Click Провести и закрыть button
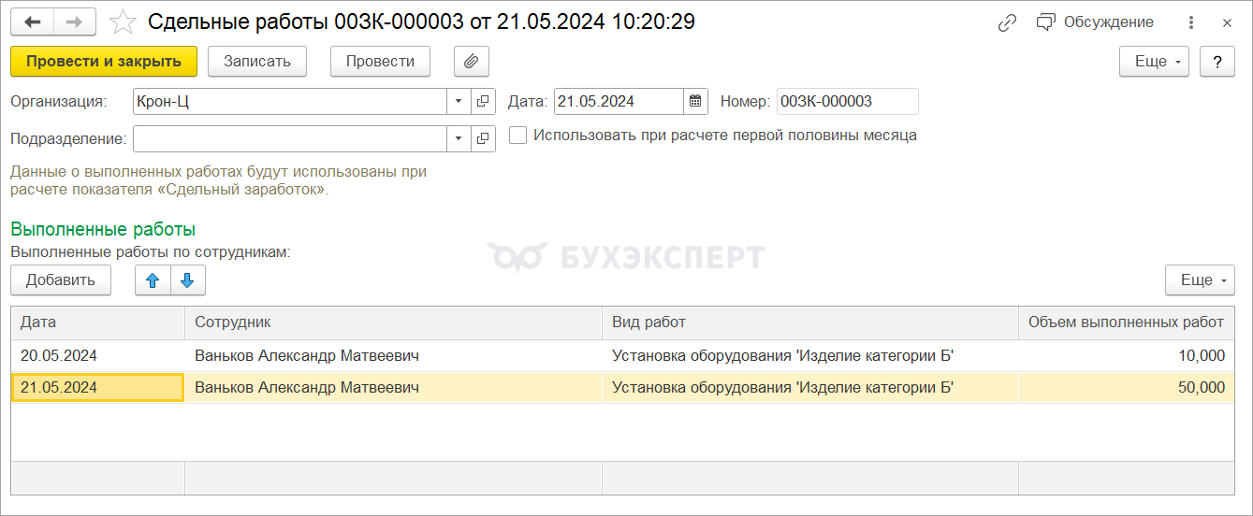This screenshot has width=1253, height=516. click(104, 61)
